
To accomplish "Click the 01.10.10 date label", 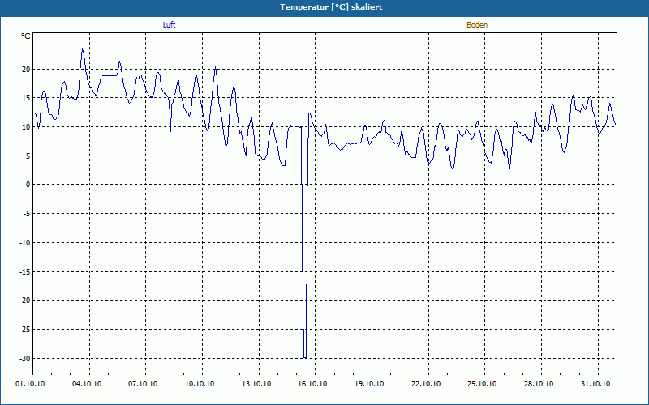I will tap(30, 384).
